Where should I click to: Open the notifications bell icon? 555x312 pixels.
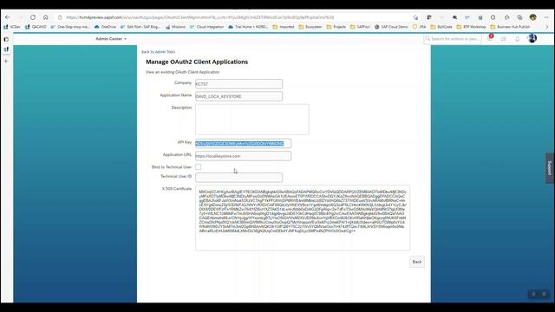point(517,39)
